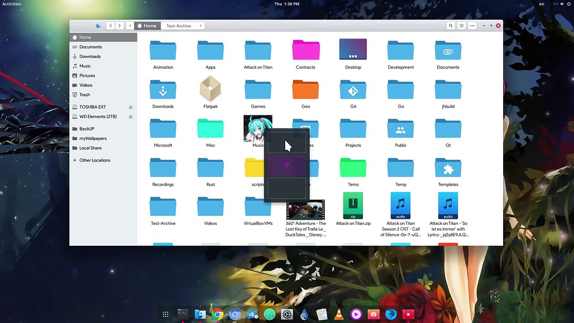Viewport: 574px width, 323px height.
Task: Open Other Locations in the sidebar
Action: 103,160
